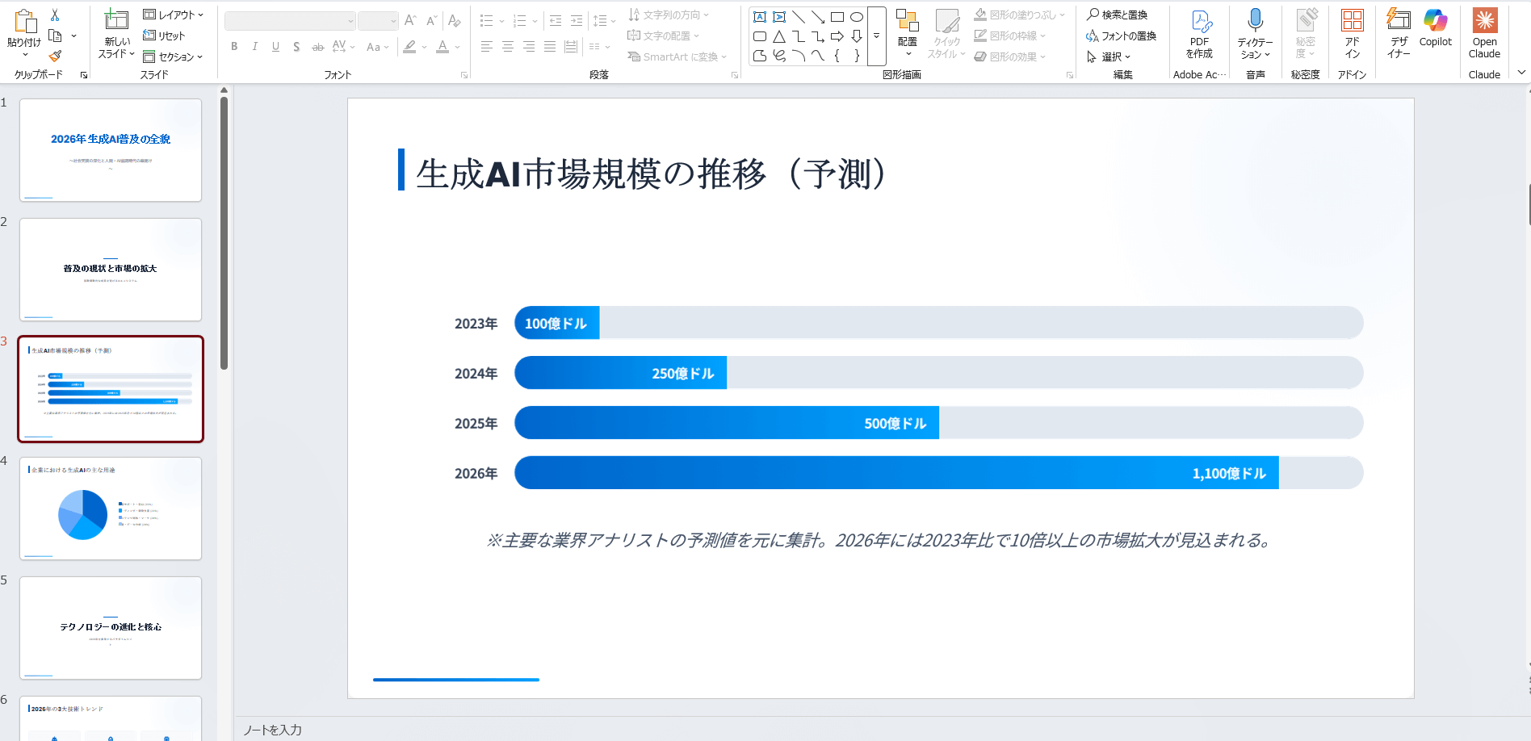Viewport: 1531px width, 741px height.
Task: Expand the shapes gallery more arrow
Action: [876, 36]
